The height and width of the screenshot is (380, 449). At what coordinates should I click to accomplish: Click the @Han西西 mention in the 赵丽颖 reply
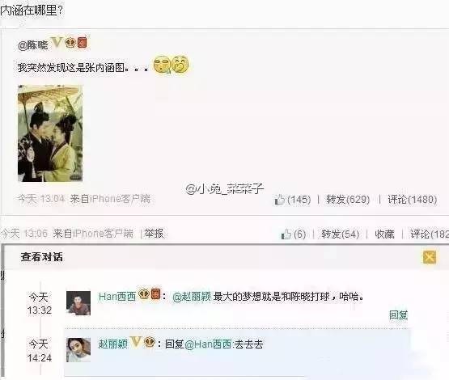tap(208, 344)
